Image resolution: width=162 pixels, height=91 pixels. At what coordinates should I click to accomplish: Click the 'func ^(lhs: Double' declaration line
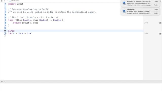36,20
